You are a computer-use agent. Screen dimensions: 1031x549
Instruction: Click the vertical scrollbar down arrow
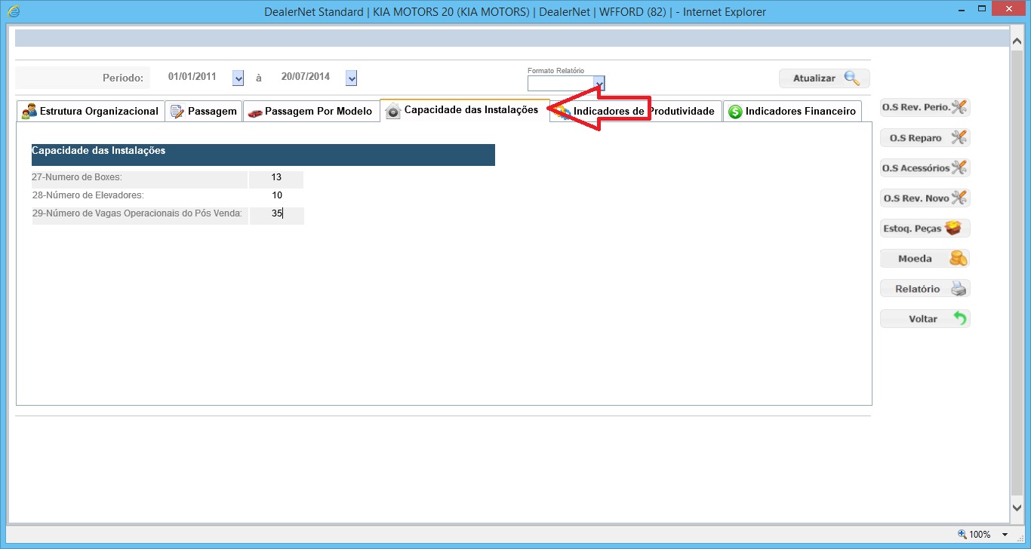click(1017, 508)
